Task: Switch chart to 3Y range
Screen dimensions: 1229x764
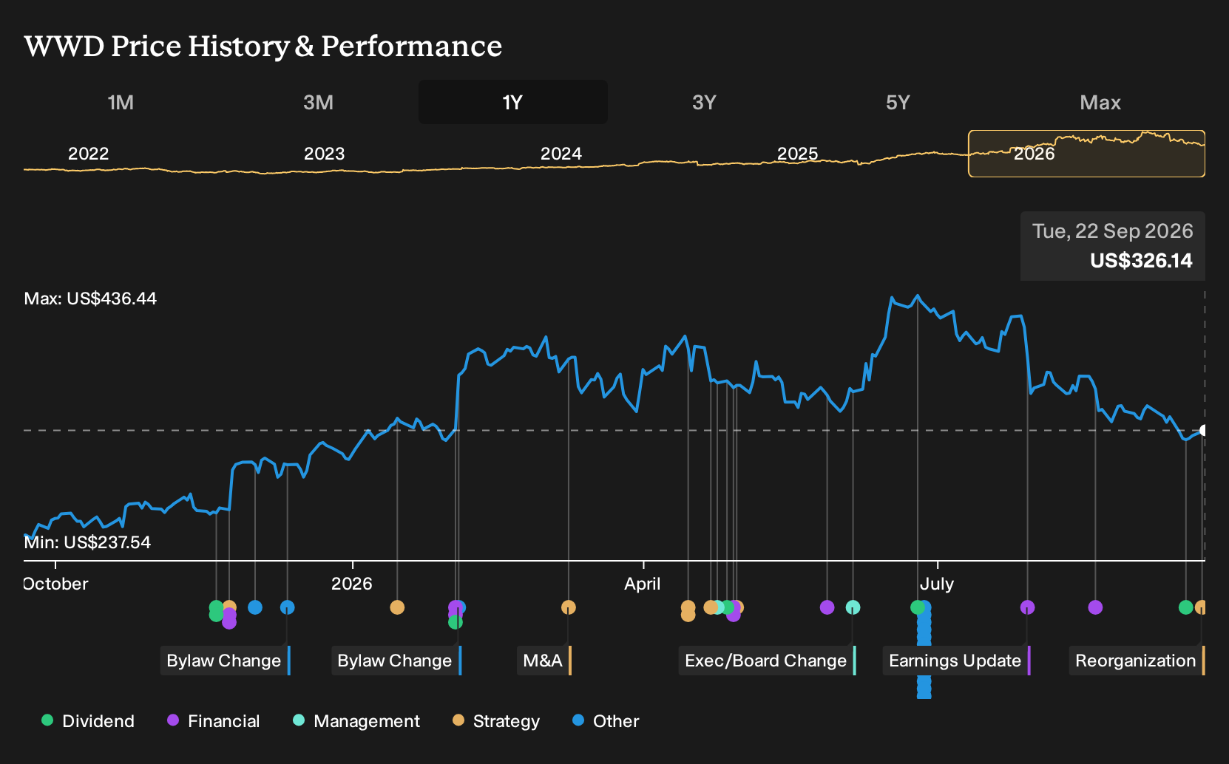Action: point(704,102)
